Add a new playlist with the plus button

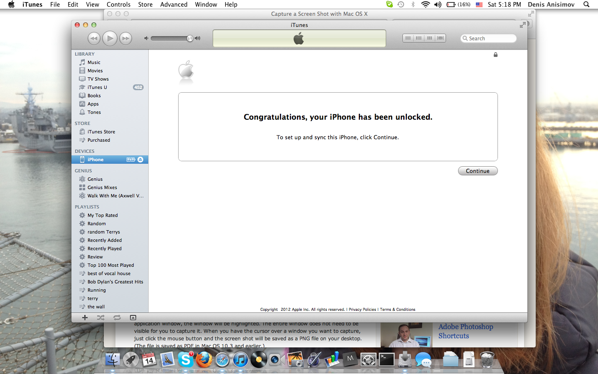(x=85, y=317)
